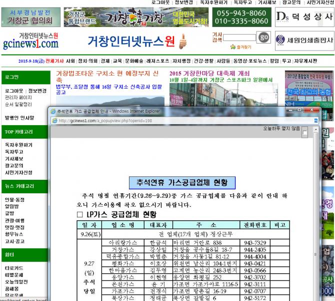Screen dimensions: 335x301
Task: Click the '아리랑가스' table cell
Action: 123,242
